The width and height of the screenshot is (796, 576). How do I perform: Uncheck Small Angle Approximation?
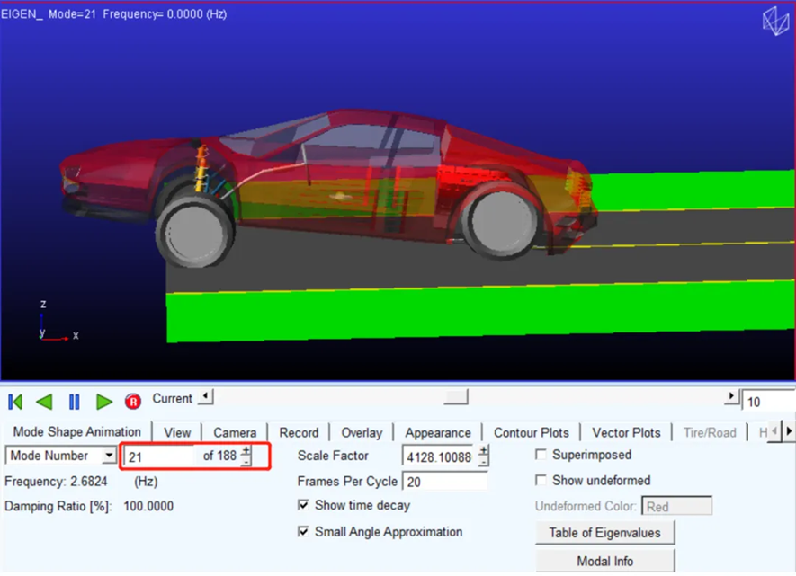point(303,532)
